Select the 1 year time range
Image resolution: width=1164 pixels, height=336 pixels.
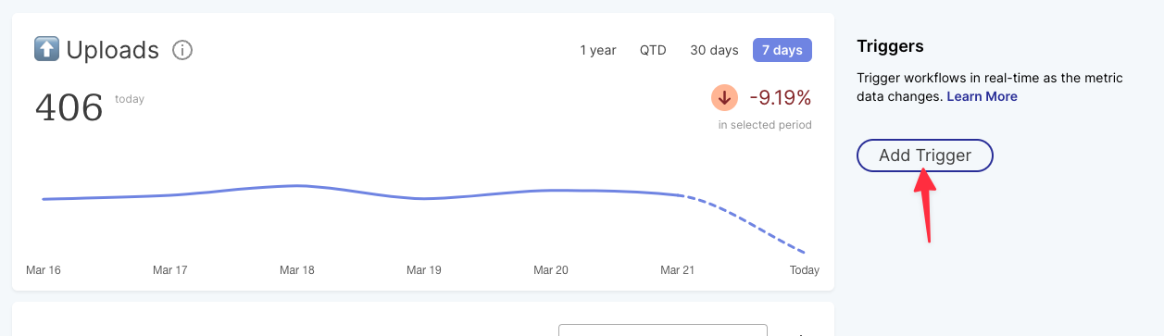click(598, 50)
